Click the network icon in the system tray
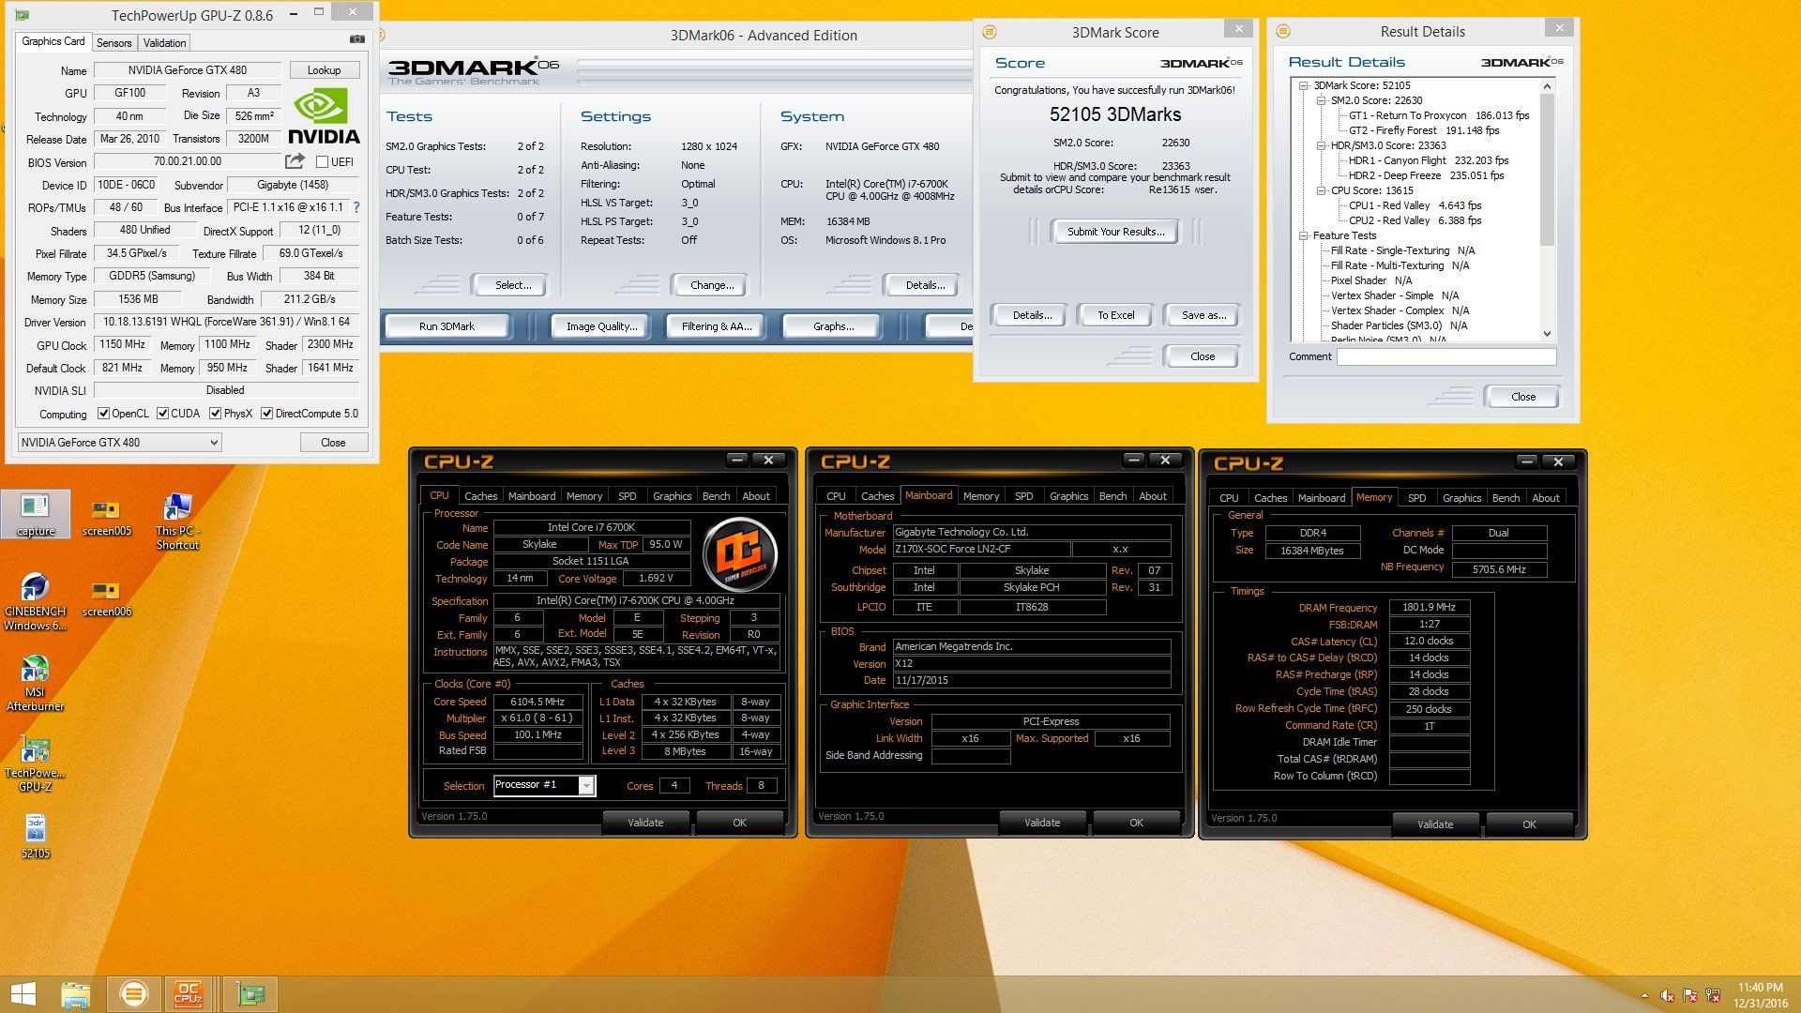This screenshot has width=1801, height=1013. click(x=1713, y=995)
